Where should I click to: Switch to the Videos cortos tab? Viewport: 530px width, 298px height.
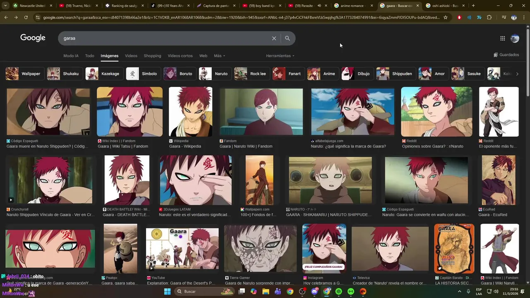pos(180,56)
